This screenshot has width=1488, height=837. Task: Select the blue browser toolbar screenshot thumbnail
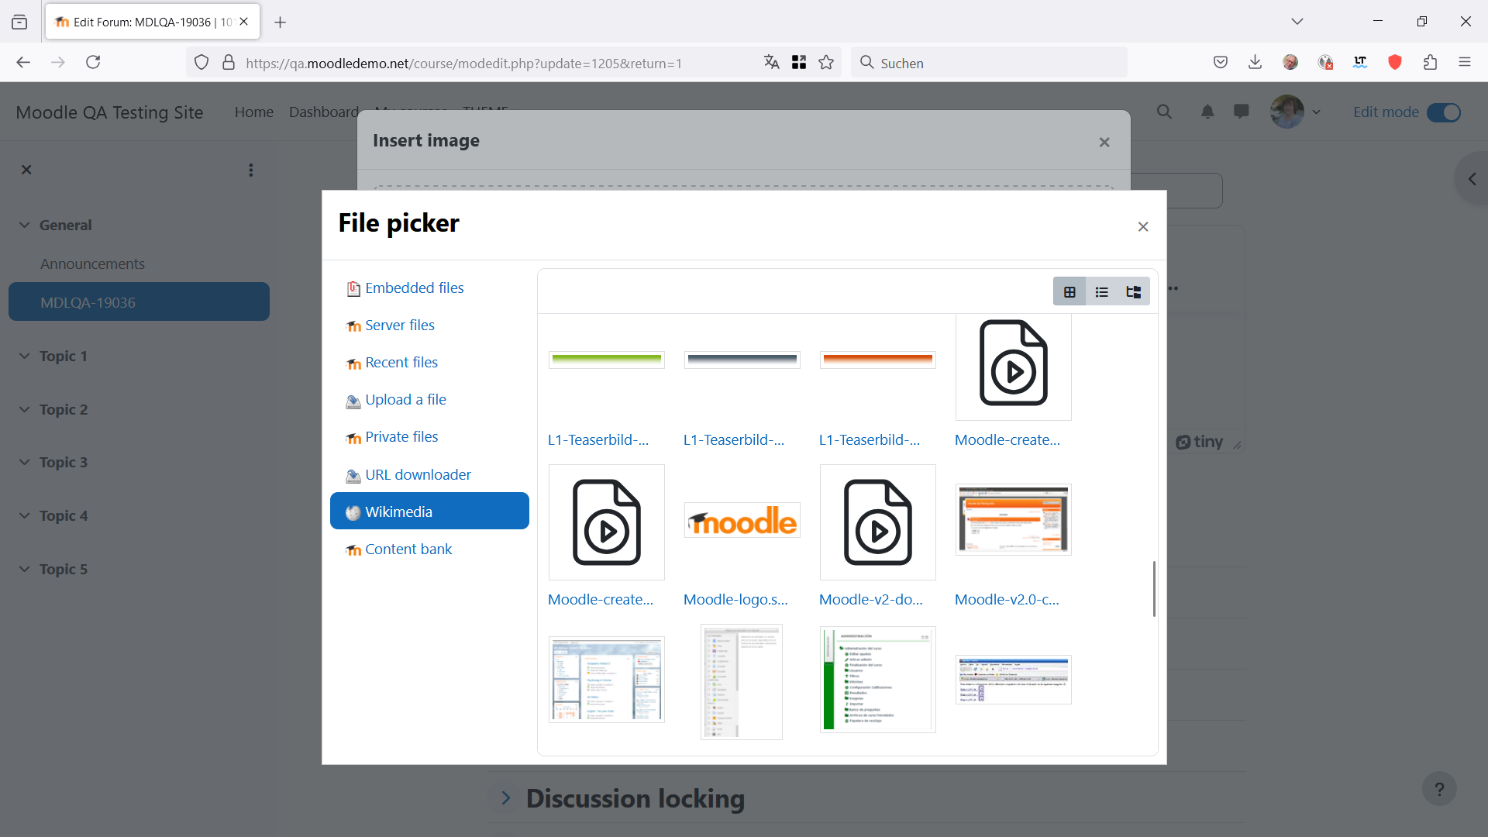(1013, 679)
